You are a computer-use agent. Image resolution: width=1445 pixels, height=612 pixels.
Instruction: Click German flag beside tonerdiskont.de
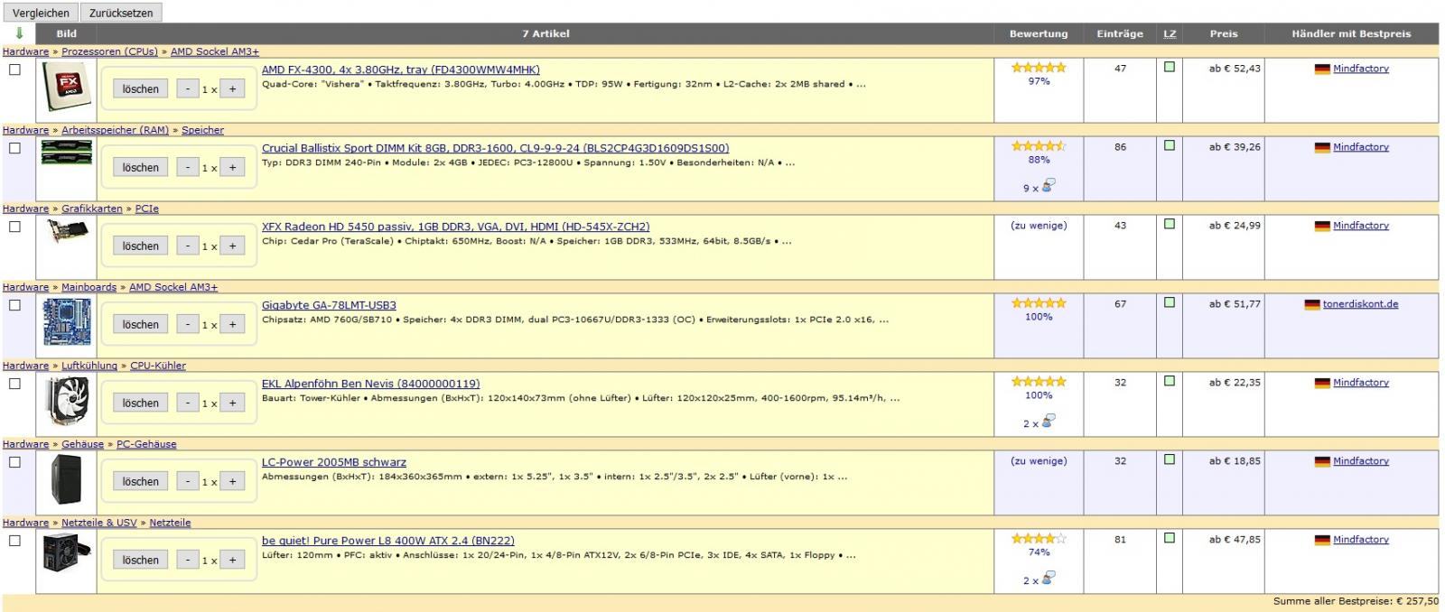(1312, 305)
